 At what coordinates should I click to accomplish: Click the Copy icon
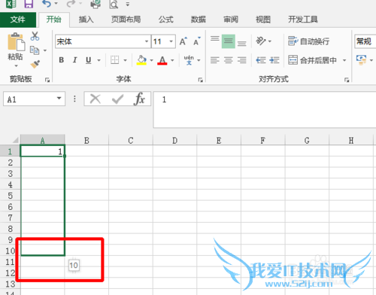point(35,50)
